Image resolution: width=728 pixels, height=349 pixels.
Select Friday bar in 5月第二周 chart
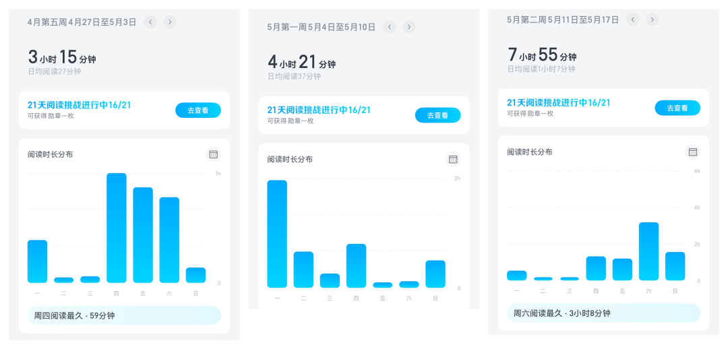(622, 269)
